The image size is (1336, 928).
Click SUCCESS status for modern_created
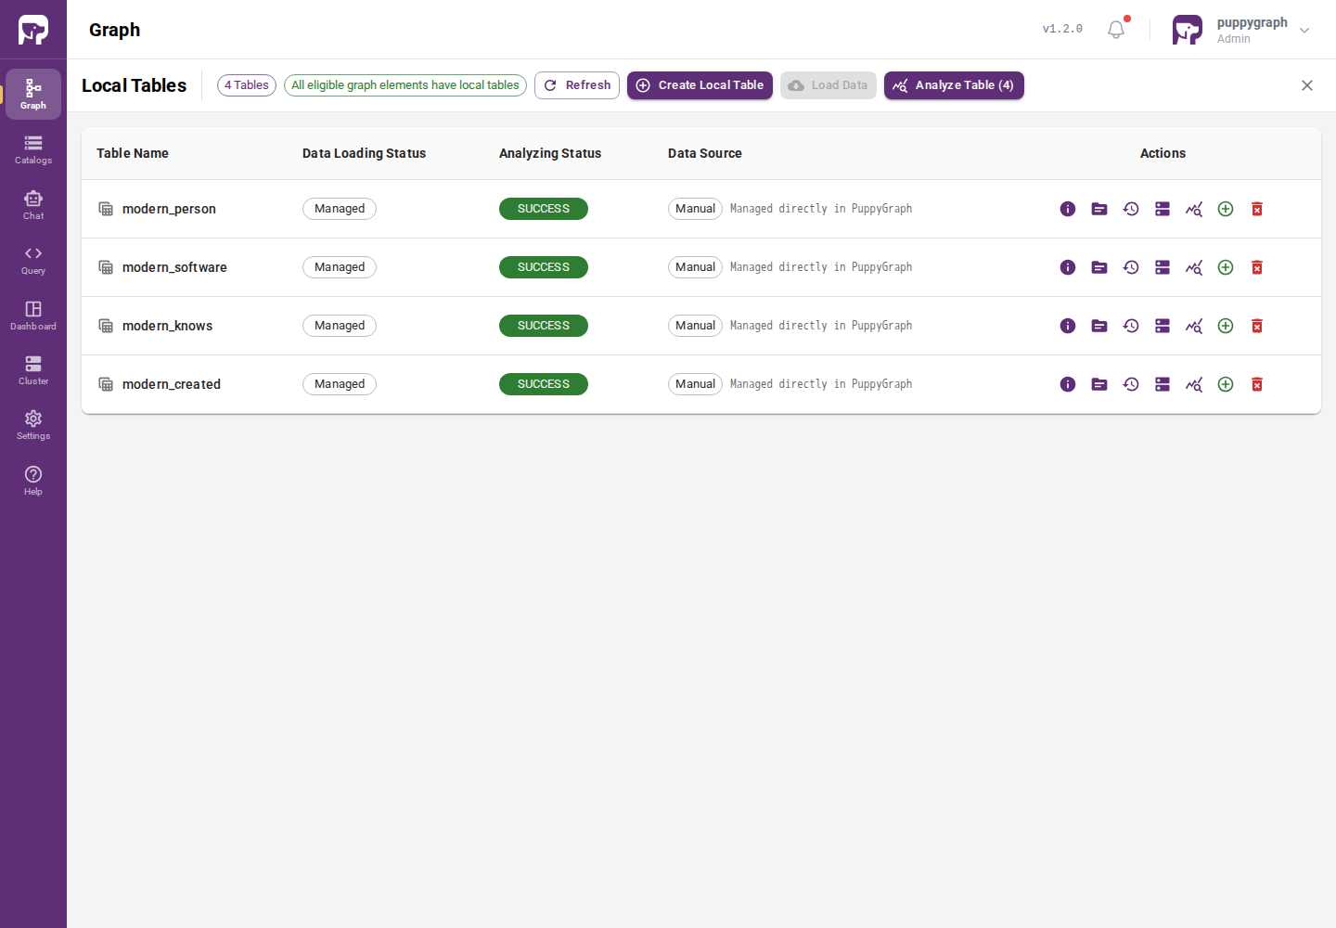(x=544, y=384)
